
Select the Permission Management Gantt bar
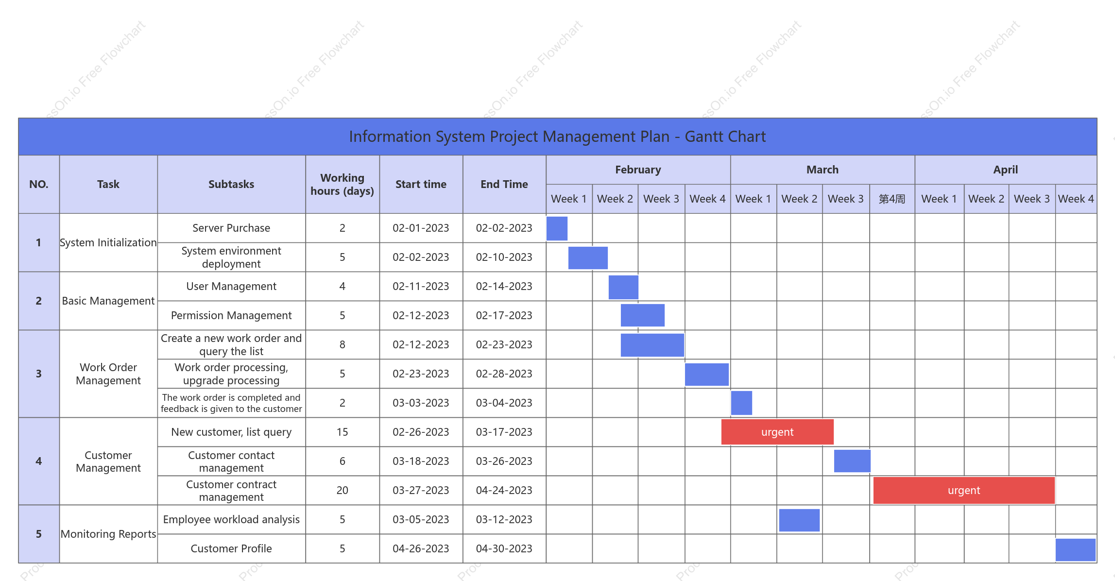click(x=643, y=315)
